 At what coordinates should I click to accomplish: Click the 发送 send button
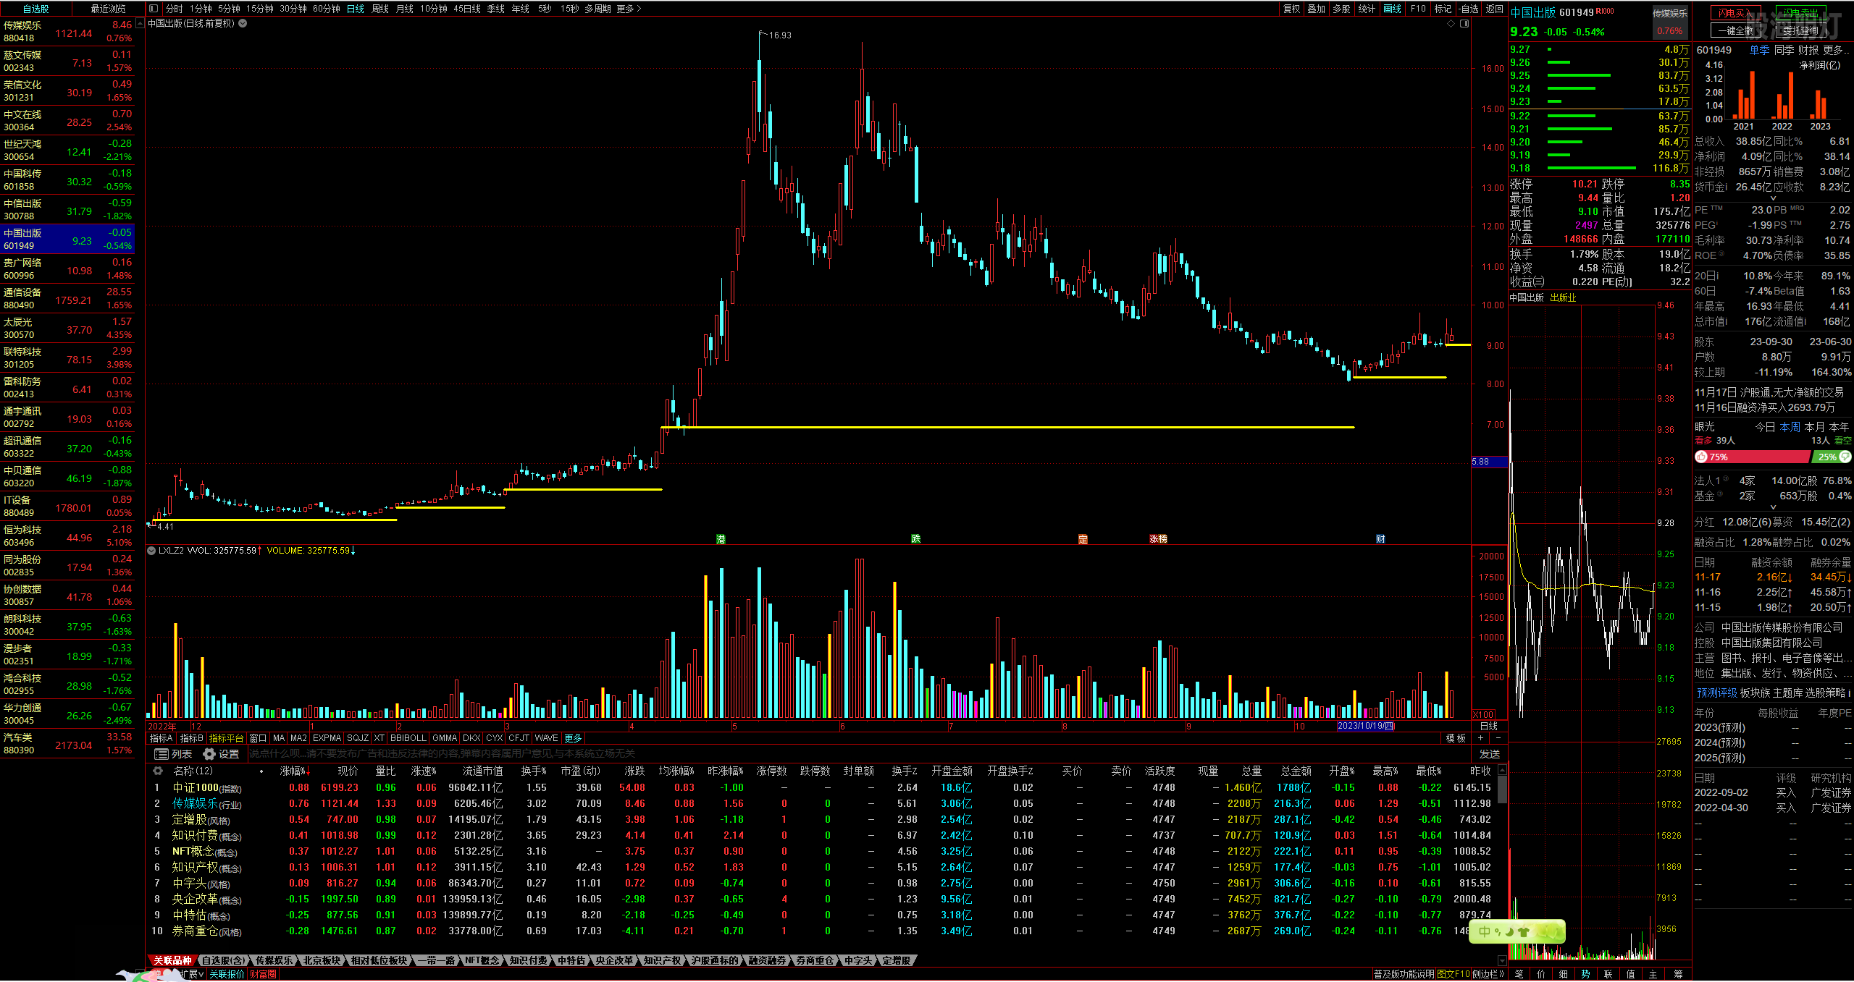tap(1489, 754)
